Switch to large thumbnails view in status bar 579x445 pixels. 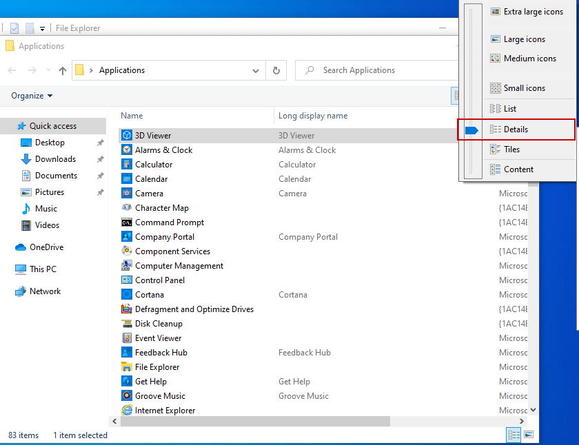(529, 435)
